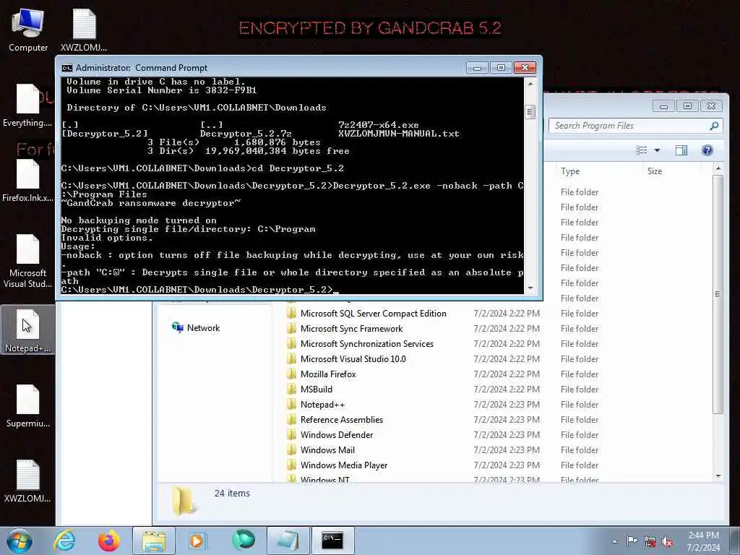Select the Microsoft Sync Framework folder

pos(352,329)
